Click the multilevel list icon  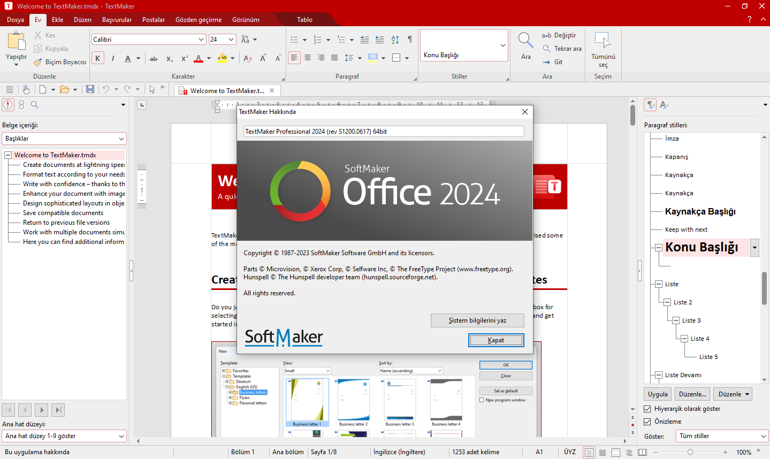pos(341,40)
